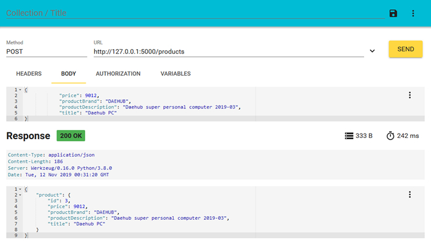Click the "title": "Daehub PC" request line

88,113
